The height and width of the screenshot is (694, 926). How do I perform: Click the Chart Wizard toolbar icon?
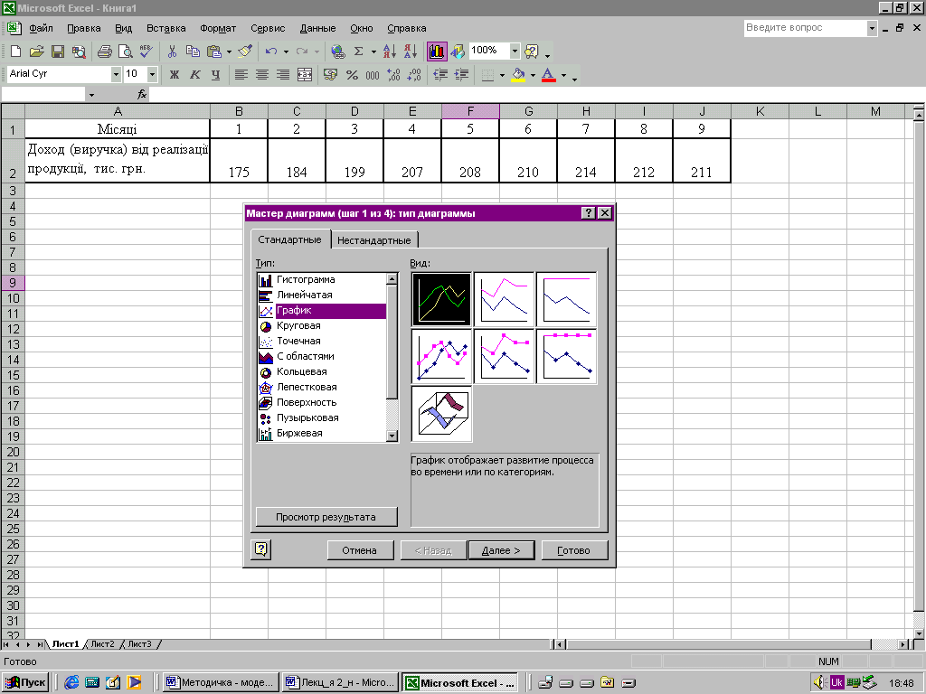tap(437, 52)
